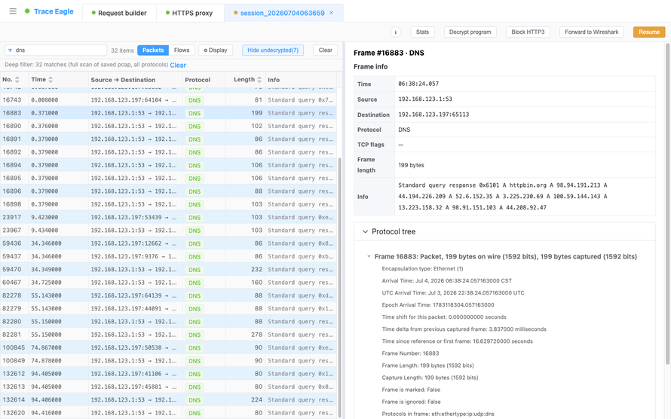Click the Clear filter button

click(x=325, y=50)
